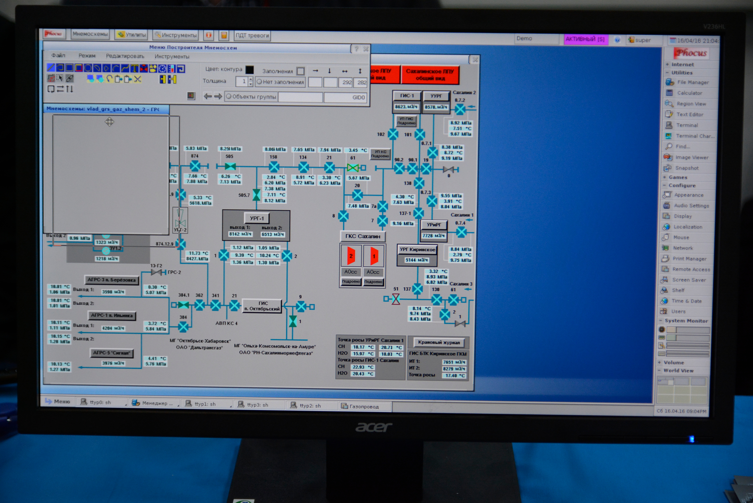
Task: Open the 'Редактировать' menu
Action: tap(125, 56)
